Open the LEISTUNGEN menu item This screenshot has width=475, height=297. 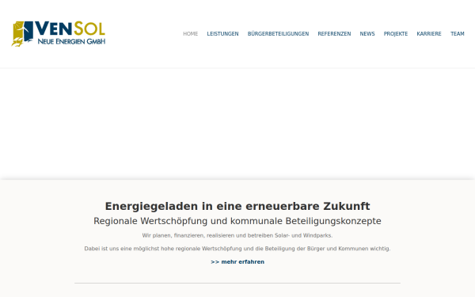click(x=222, y=34)
